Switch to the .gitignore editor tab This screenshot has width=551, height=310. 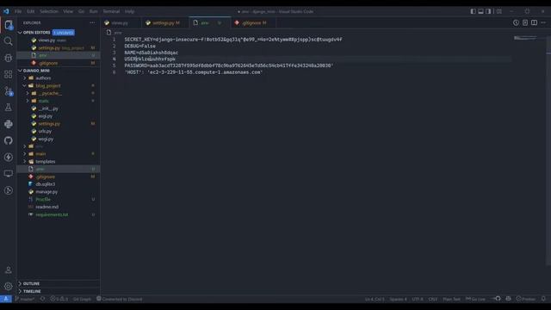[x=254, y=23]
